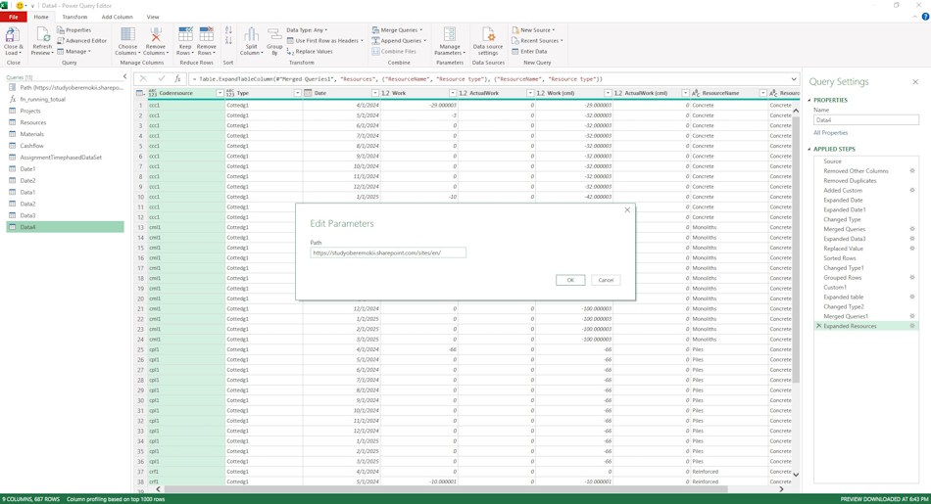Select the Removed Duplicates step
This screenshot has width=931, height=504.
coord(865,181)
